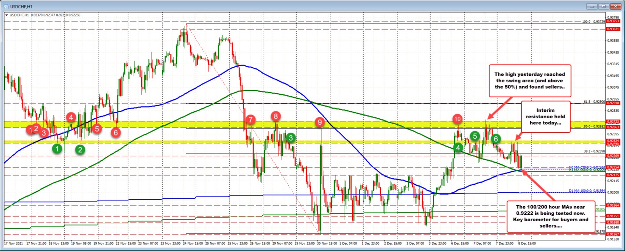Click the current price 0.92254 tag
Screen dimensions: 625x251
613,167
